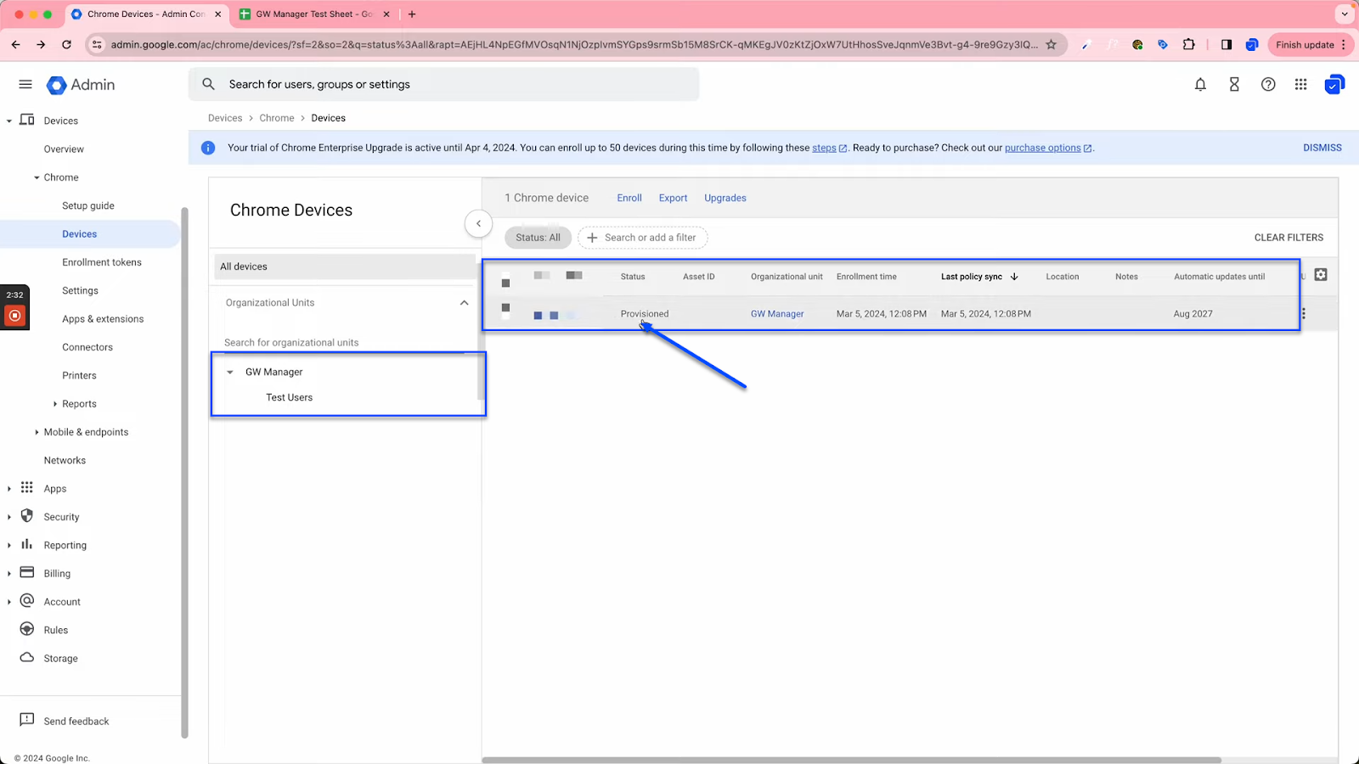Click the Status: All filter chip
Image resolution: width=1359 pixels, height=764 pixels.
538,238
